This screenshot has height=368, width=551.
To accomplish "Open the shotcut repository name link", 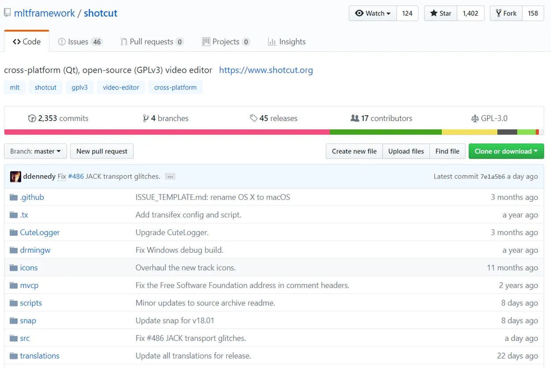I will [x=101, y=13].
